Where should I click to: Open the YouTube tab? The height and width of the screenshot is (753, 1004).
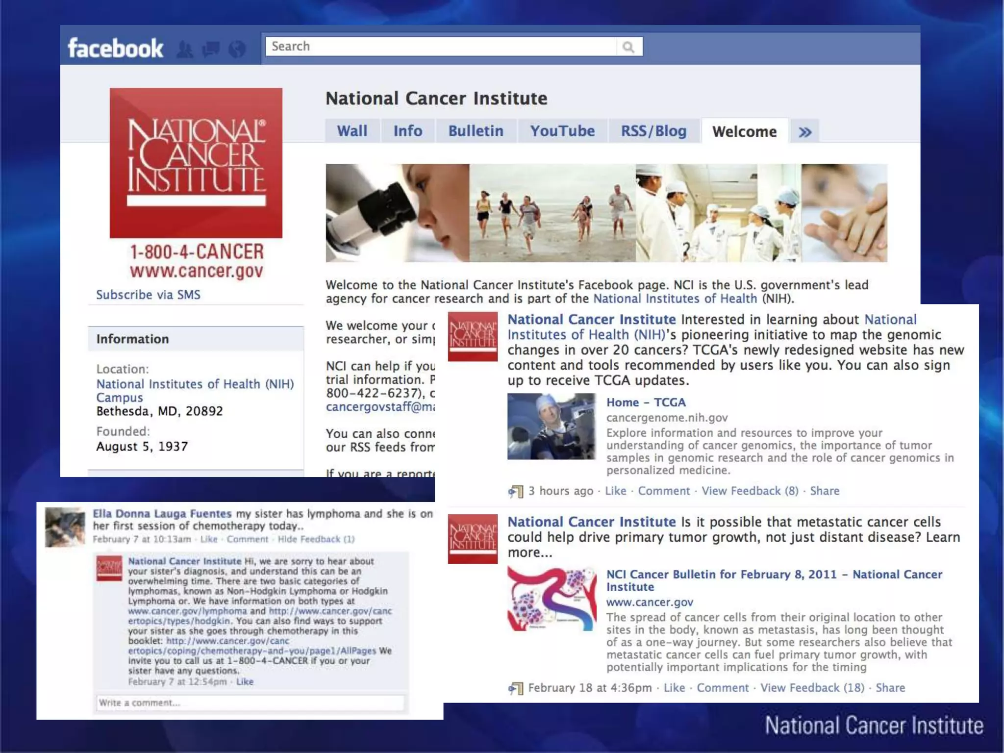562,131
